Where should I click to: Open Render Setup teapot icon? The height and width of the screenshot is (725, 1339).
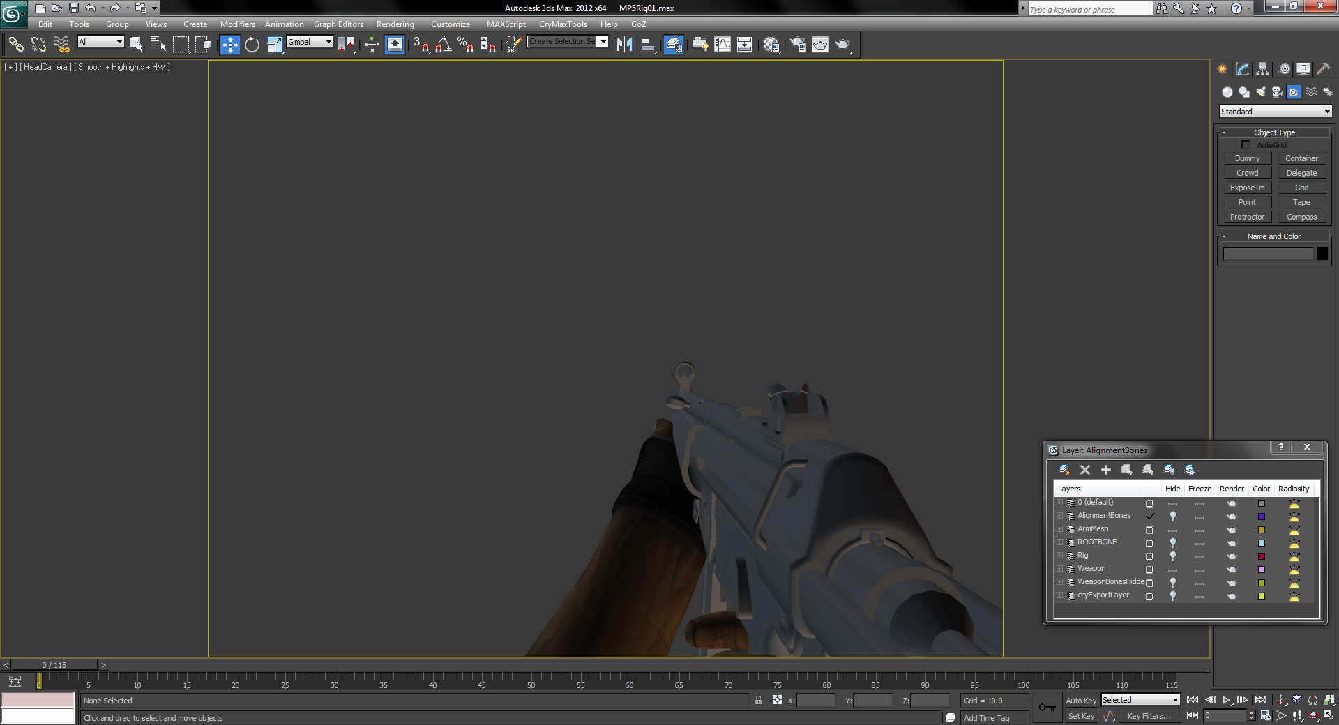797,45
